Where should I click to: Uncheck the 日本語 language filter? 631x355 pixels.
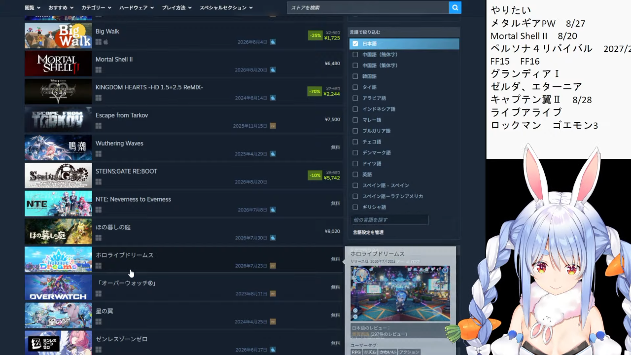pyautogui.click(x=355, y=44)
